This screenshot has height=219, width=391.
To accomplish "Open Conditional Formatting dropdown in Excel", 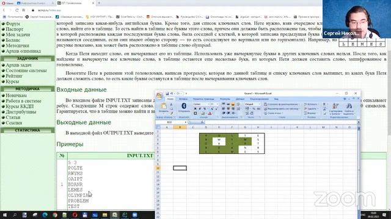I will [x=282, y=104].
